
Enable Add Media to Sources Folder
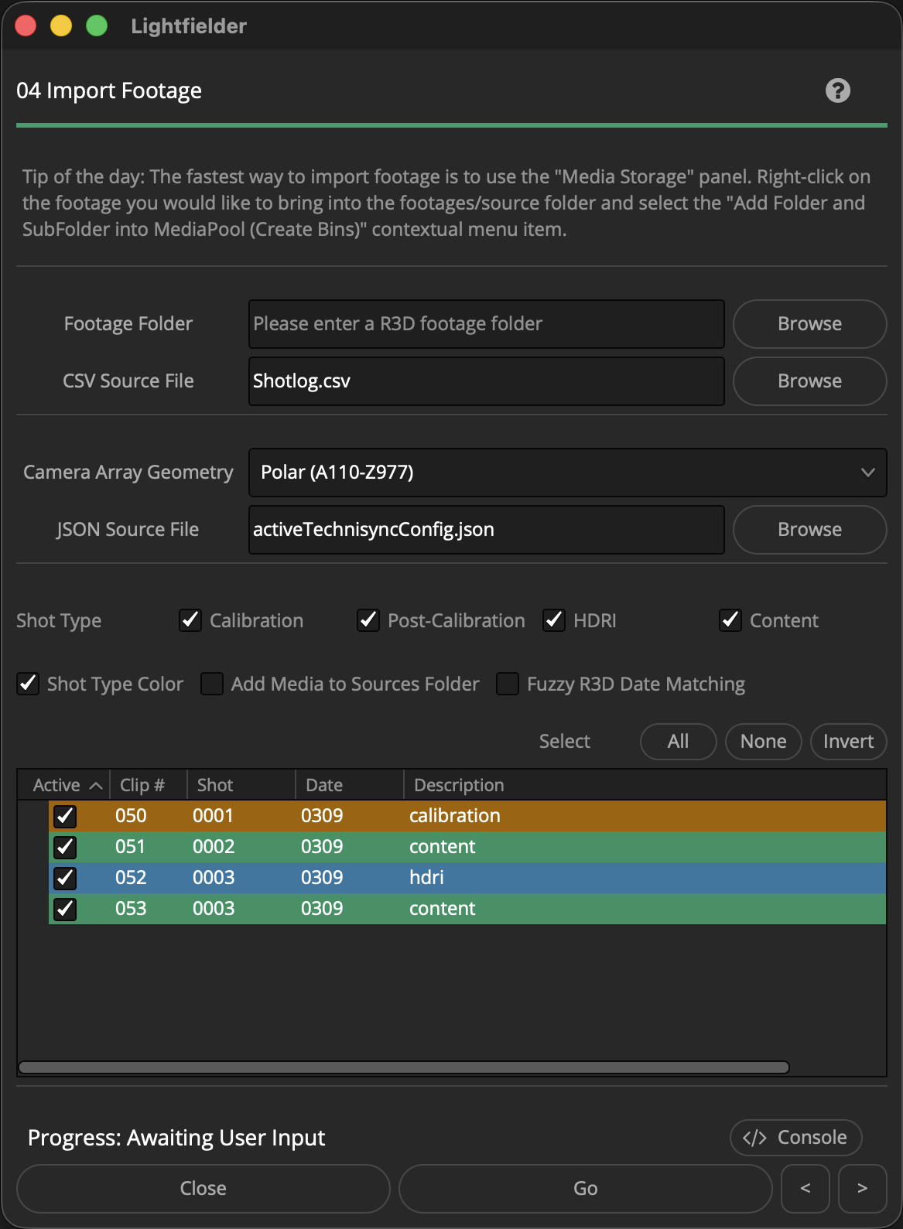tap(212, 684)
